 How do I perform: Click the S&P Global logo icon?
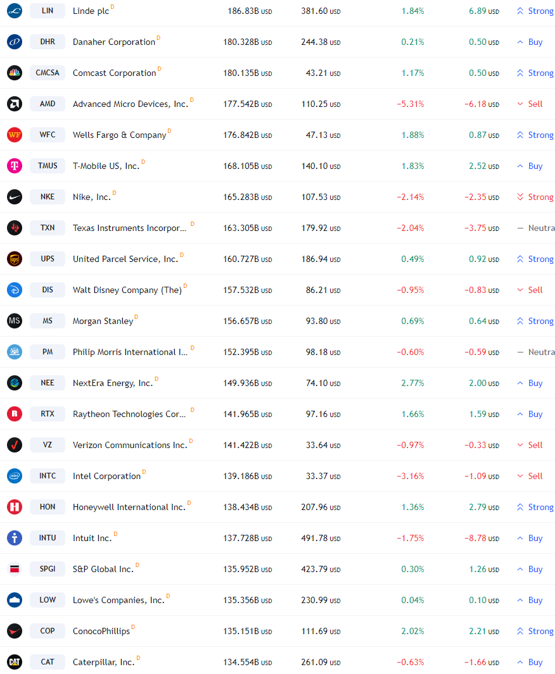(15, 569)
